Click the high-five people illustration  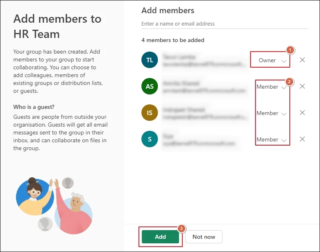[54, 205]
